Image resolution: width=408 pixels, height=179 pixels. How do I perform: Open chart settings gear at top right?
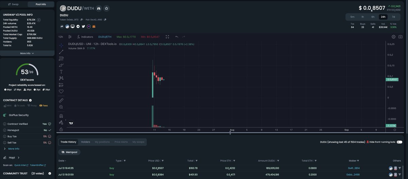pos(394,37)
